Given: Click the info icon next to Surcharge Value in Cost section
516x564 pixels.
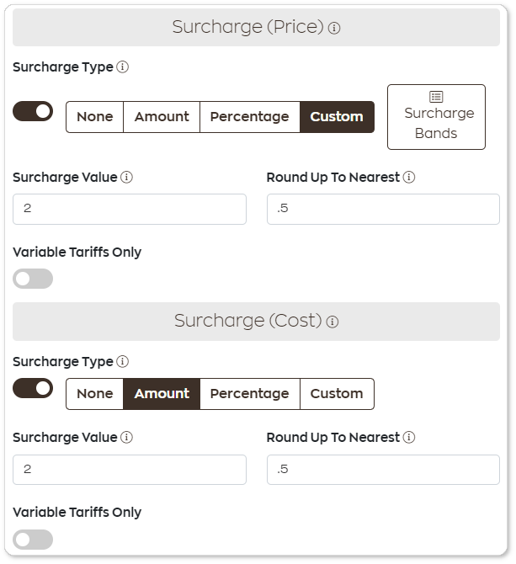Looking at the screenshot, I should 126,437.
